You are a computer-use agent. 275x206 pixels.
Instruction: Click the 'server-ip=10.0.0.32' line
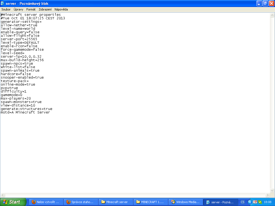tap(21, 57)
